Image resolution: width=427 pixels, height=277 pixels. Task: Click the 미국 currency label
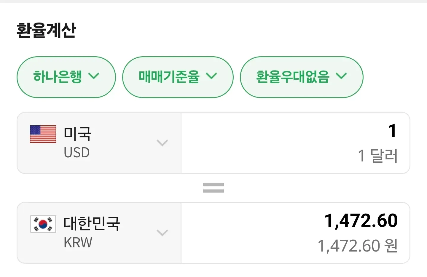(78, 133)
